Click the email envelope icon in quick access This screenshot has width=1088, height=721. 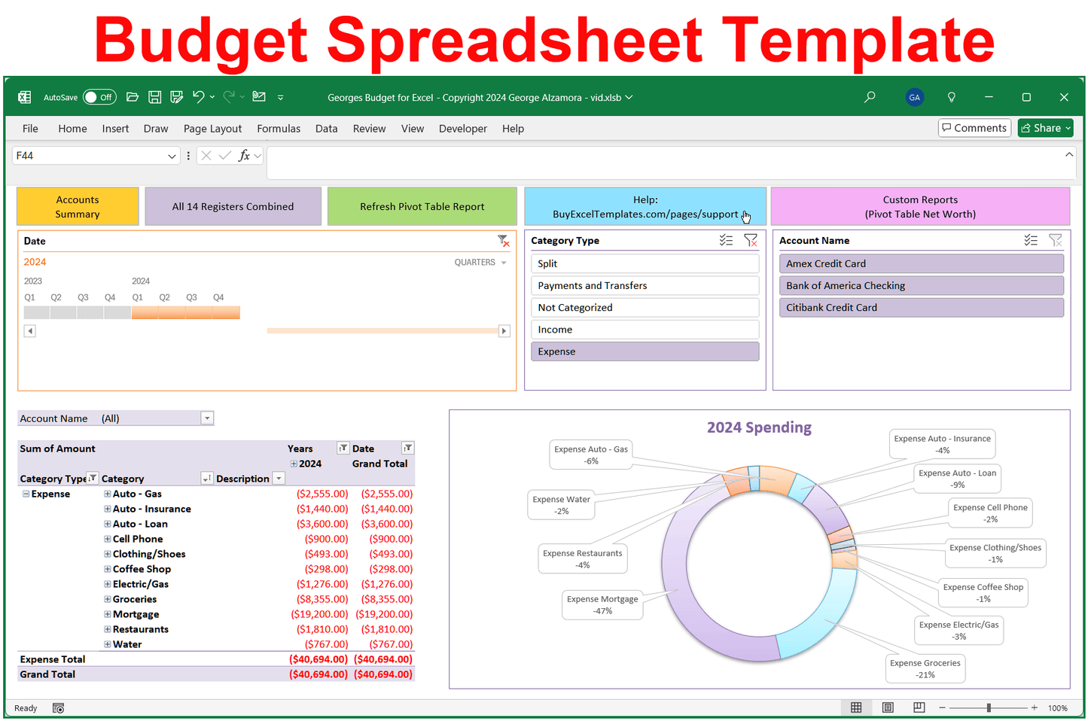click(259, 96)
